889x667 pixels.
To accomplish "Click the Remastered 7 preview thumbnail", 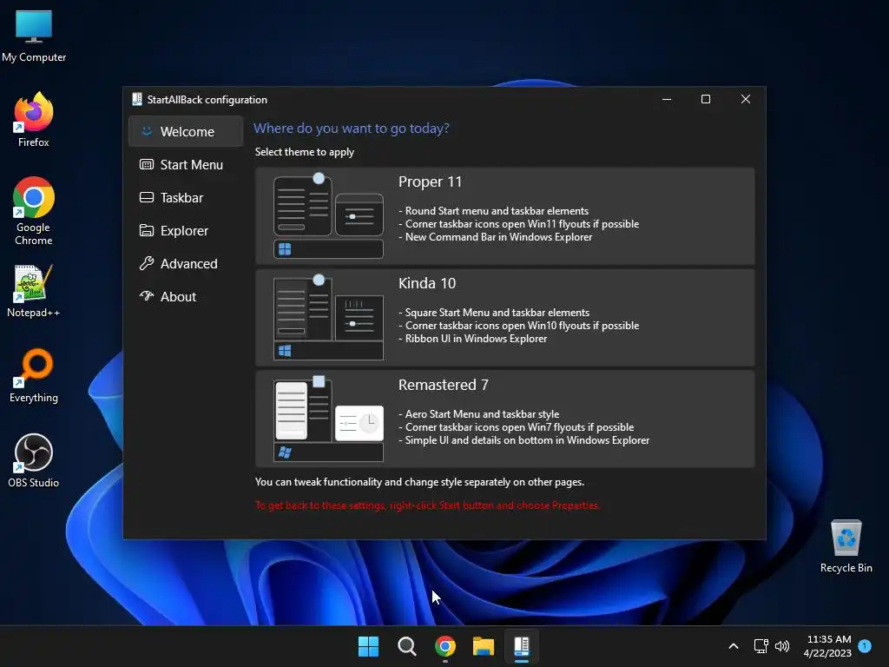I will 328,419.
